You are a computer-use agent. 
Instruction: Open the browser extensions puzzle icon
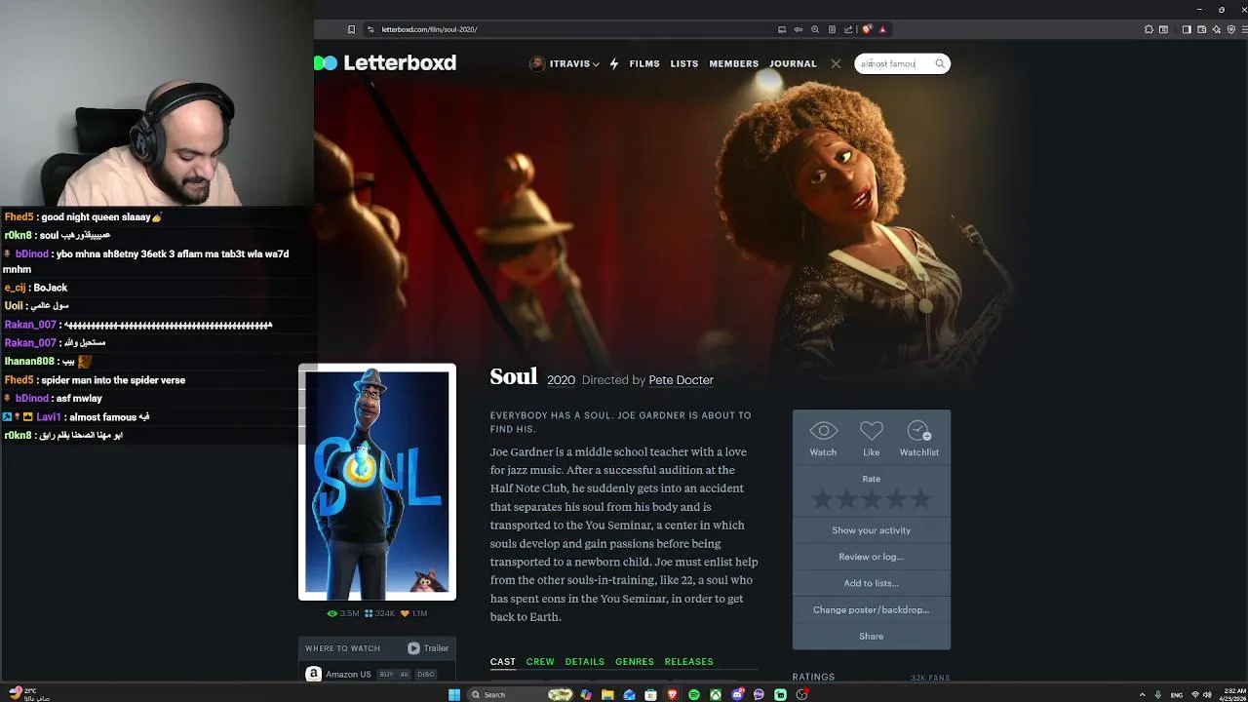[x=1149, y=29]
